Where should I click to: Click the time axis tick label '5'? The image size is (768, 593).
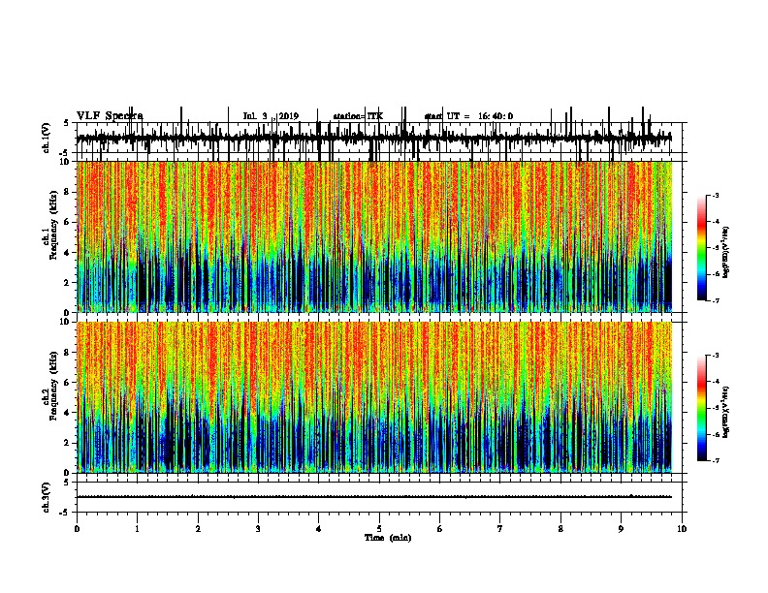pyautogui.click(x=379, y=529)
